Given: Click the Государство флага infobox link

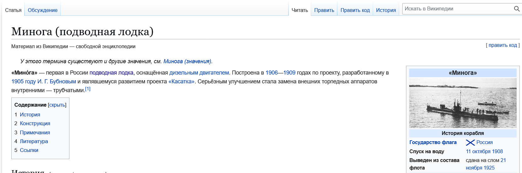Looking at the screenshot, I should pos(433,142).
